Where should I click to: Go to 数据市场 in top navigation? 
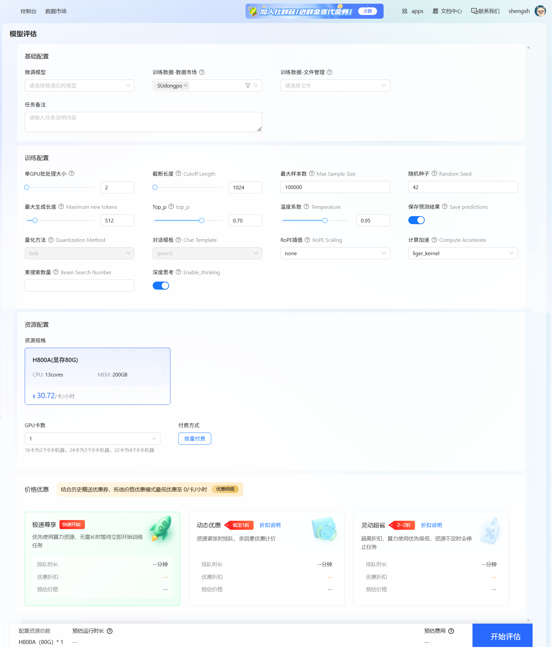click(x=56, y=11)
